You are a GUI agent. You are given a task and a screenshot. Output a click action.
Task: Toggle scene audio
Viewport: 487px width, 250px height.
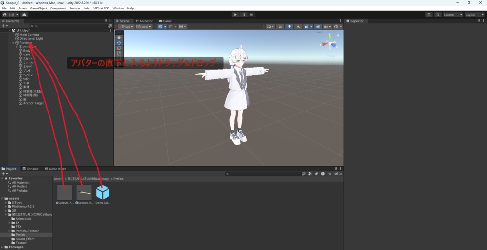299,27
